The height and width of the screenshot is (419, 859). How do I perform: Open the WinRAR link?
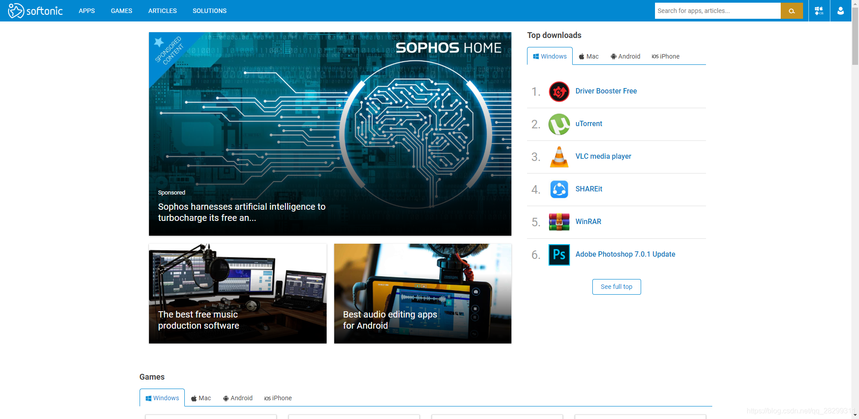pos(588,222)
